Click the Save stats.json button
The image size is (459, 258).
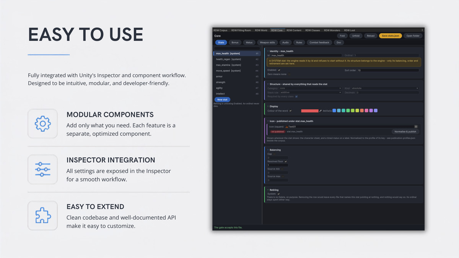coord(390,36)
